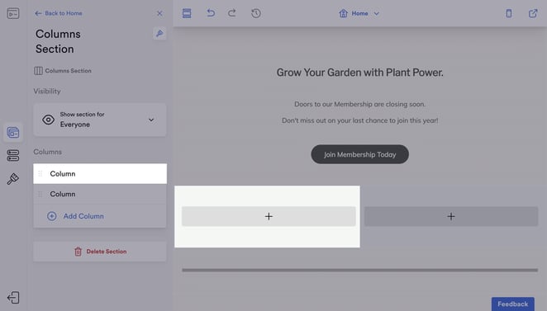Open version history clock icon
This screenshot has height=311, width=547.
click(x=255, y=13)
